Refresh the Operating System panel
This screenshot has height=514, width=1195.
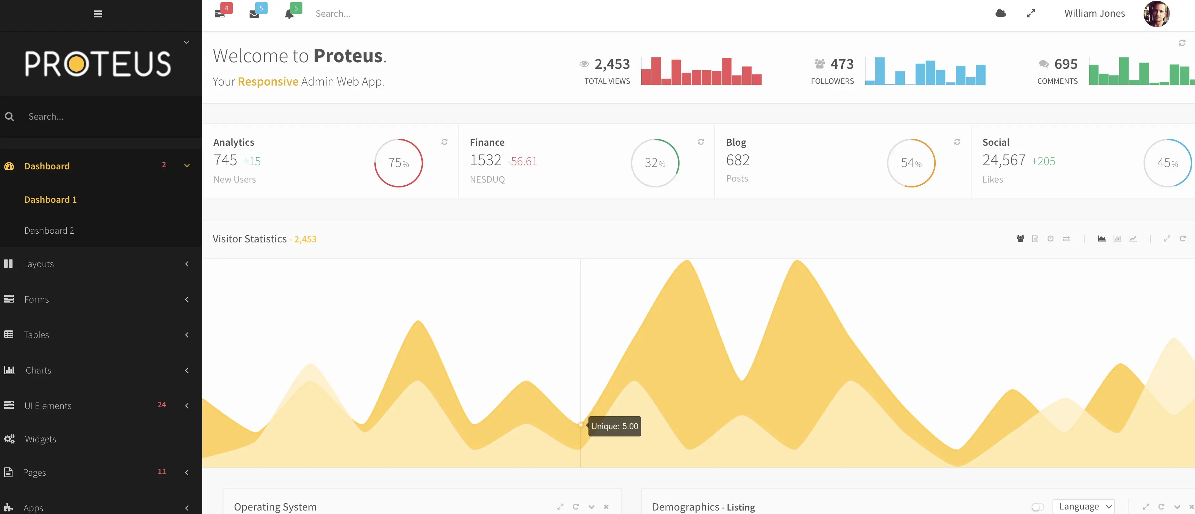(x=576, y=507)
